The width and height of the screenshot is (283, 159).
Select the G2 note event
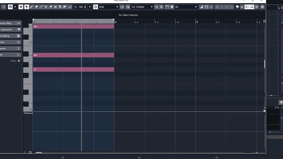(73, 69)
